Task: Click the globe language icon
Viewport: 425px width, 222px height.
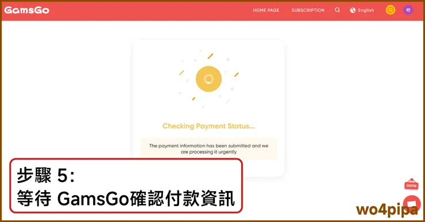Action: click(x=353, y=10)
